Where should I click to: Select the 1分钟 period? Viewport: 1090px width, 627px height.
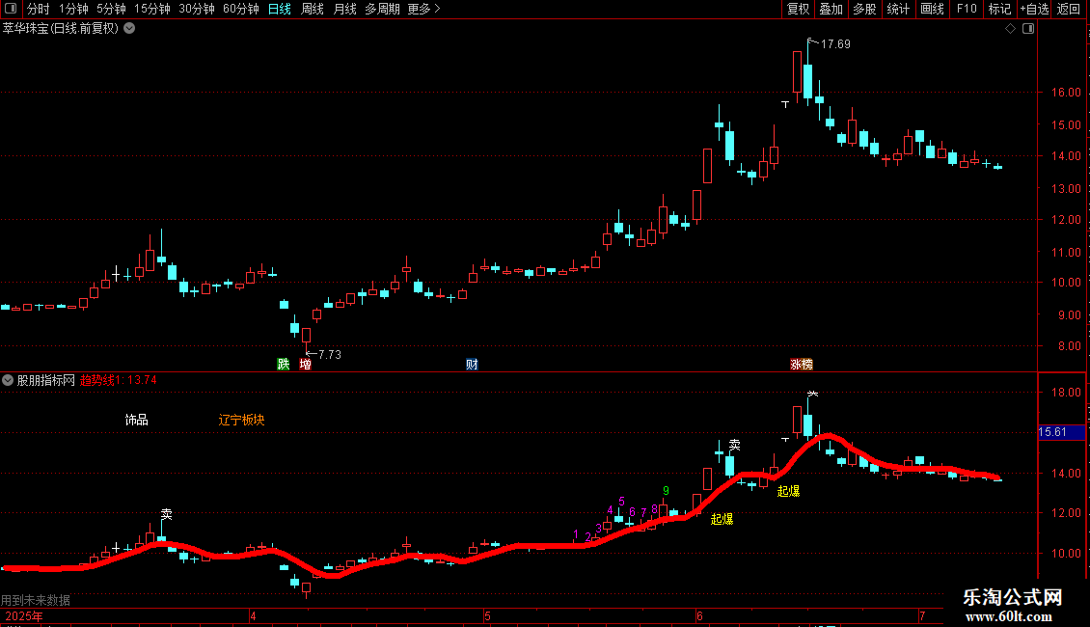coord(73,9)
